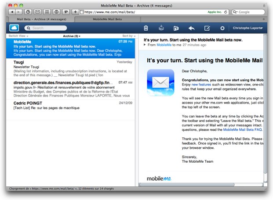Click the horizontal scrollbar of message pane
This screenshot has width=273, height=200.
187,185
